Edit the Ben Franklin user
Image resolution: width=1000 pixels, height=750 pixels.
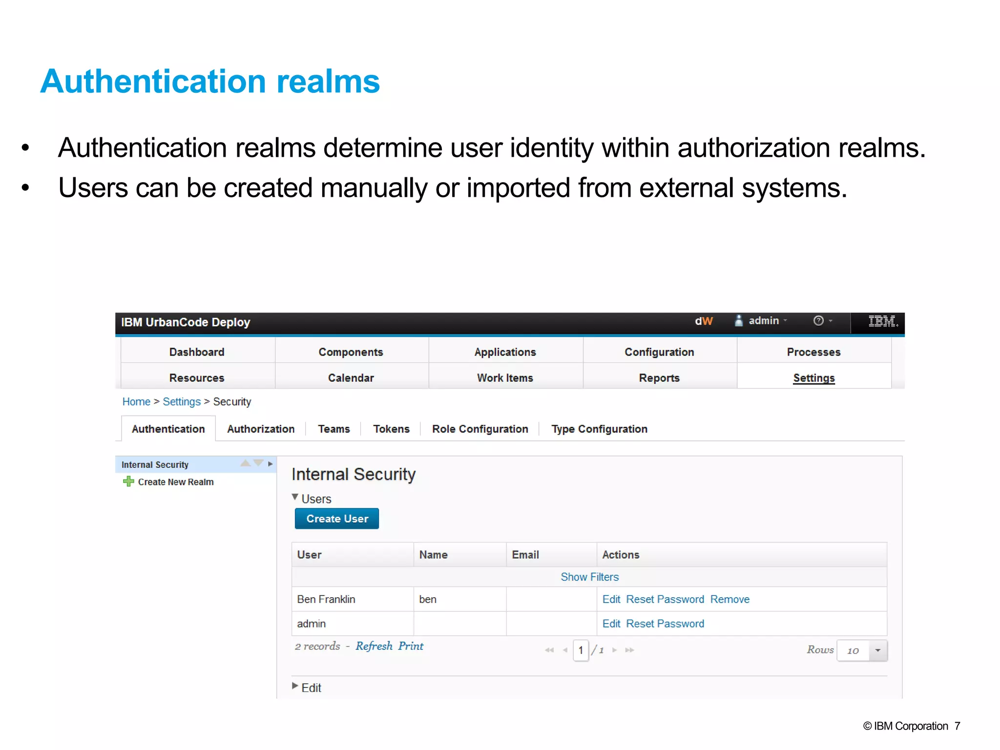(611, 599)
